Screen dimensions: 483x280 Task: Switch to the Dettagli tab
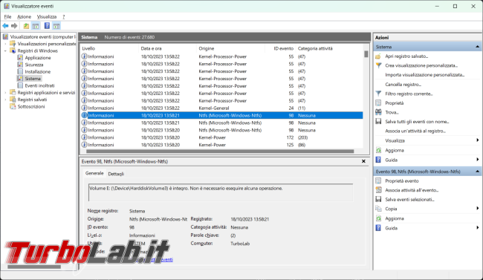point(116,174)
